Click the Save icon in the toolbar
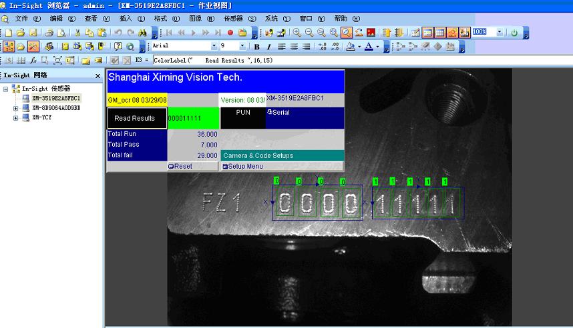This screenshot has height=328, width=573. (31, 33)
